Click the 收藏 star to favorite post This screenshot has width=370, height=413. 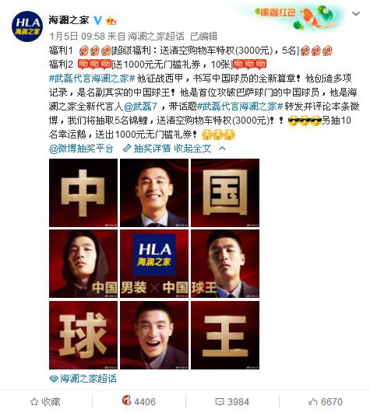45,402
